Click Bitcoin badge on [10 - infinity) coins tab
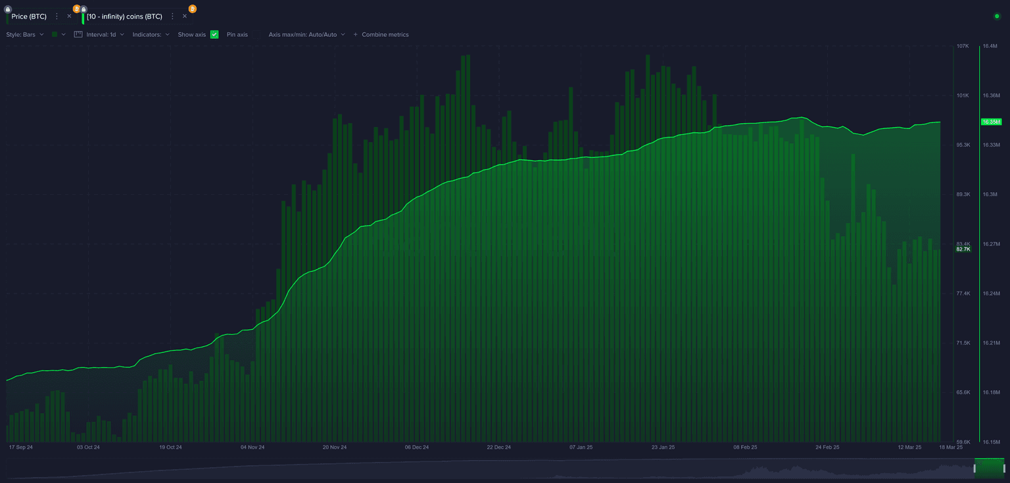Image resolution: width=1010 pixels, height=483 pixels. [x=192, y=9]
